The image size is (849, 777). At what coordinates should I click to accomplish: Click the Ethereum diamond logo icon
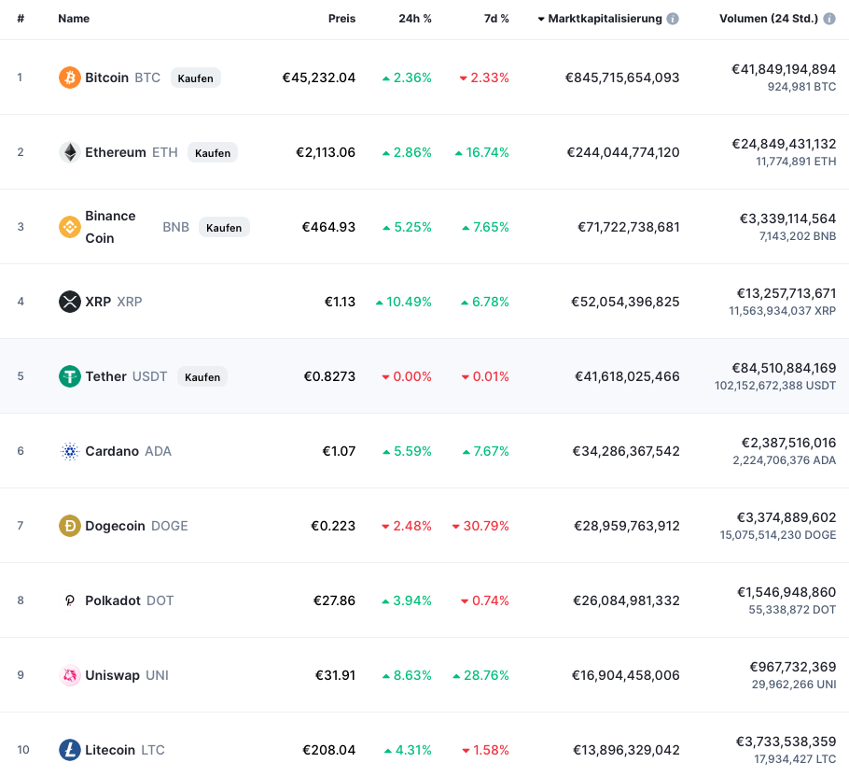70,152
